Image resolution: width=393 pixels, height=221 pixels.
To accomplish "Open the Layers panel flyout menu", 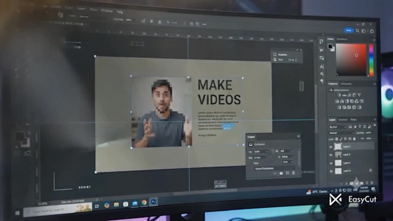I will [375, 119].
